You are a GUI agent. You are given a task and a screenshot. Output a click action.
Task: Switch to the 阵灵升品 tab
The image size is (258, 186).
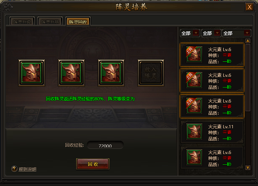coord(50,22)
